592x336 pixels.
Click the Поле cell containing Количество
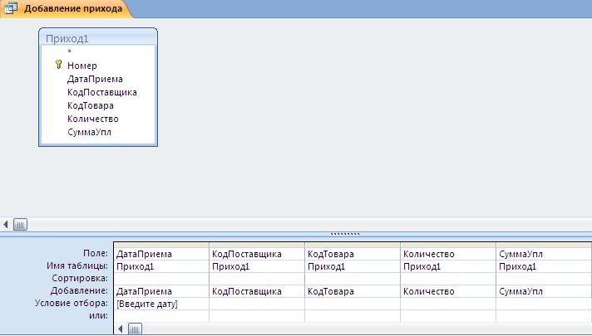point(448,254)
